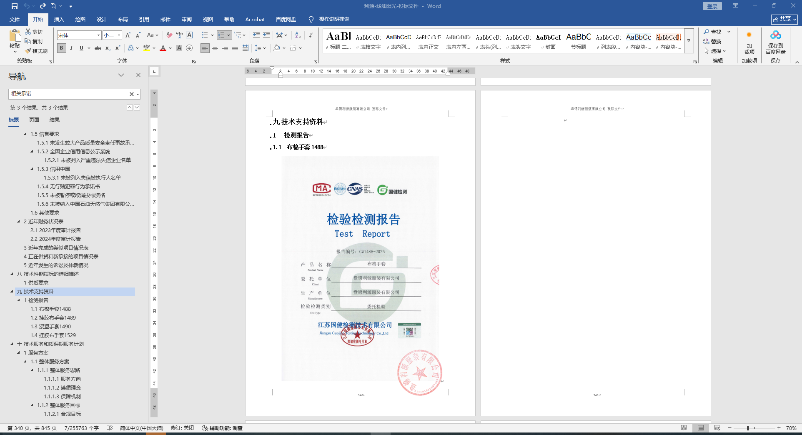Click the 登录 sign-in button
Screen dimensions: 802x435
click(712, 6)
